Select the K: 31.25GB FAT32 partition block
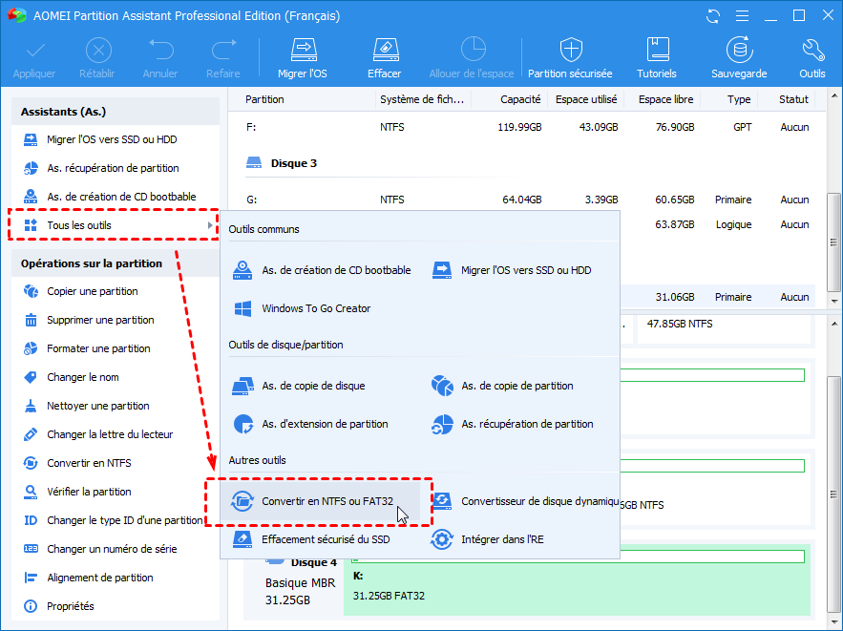This screenshot has height=631, width=843. coord(577,579)
